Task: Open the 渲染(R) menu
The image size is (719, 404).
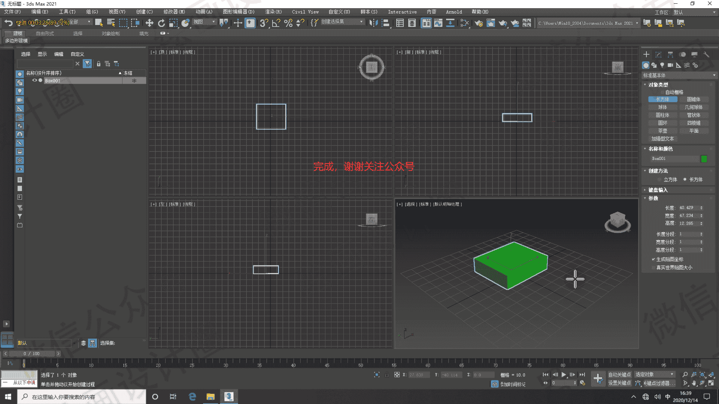Action: (273, 12)
